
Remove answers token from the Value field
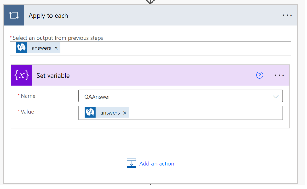point(125,113)
